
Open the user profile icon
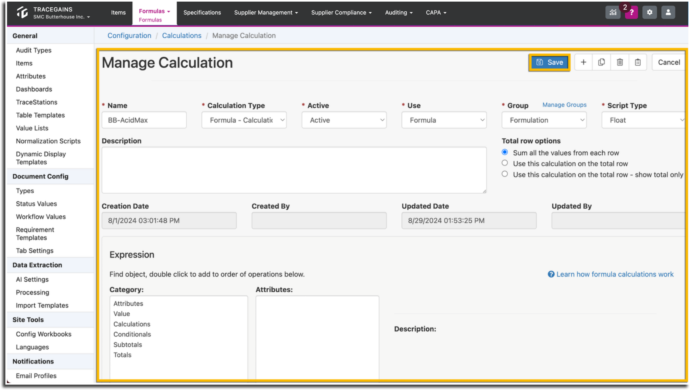(668, 12)
